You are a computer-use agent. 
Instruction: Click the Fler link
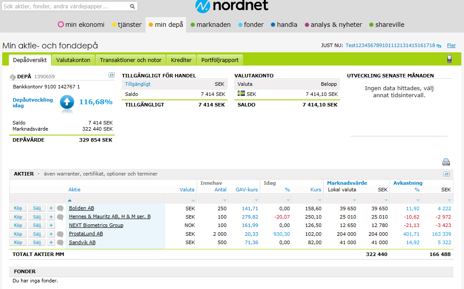coord(451,45)
